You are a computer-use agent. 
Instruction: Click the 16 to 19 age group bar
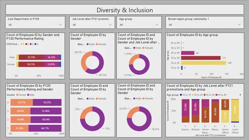(x=182, y=68)
